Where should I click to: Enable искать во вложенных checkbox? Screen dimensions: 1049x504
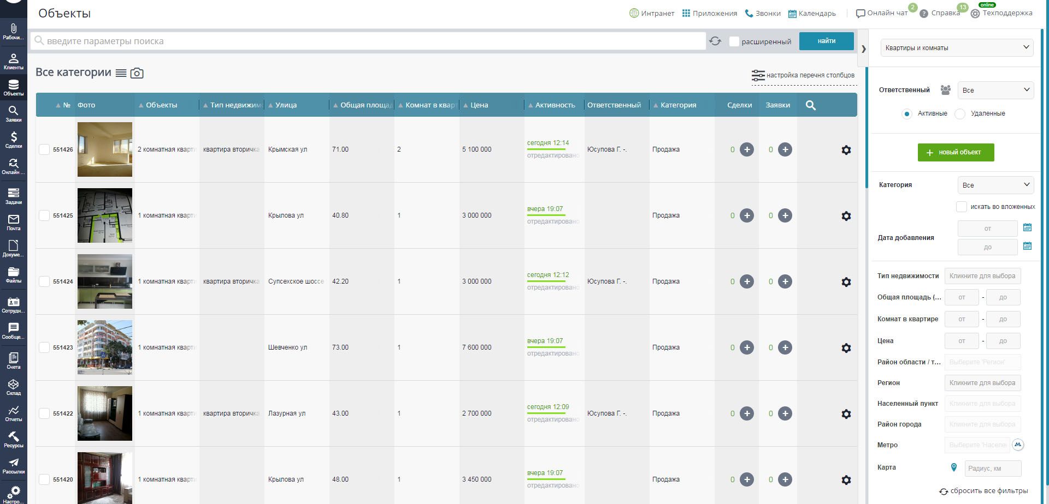pos(962,207)
